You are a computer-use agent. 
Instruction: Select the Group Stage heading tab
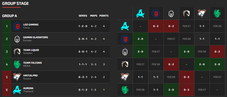[x=15, y=4]
